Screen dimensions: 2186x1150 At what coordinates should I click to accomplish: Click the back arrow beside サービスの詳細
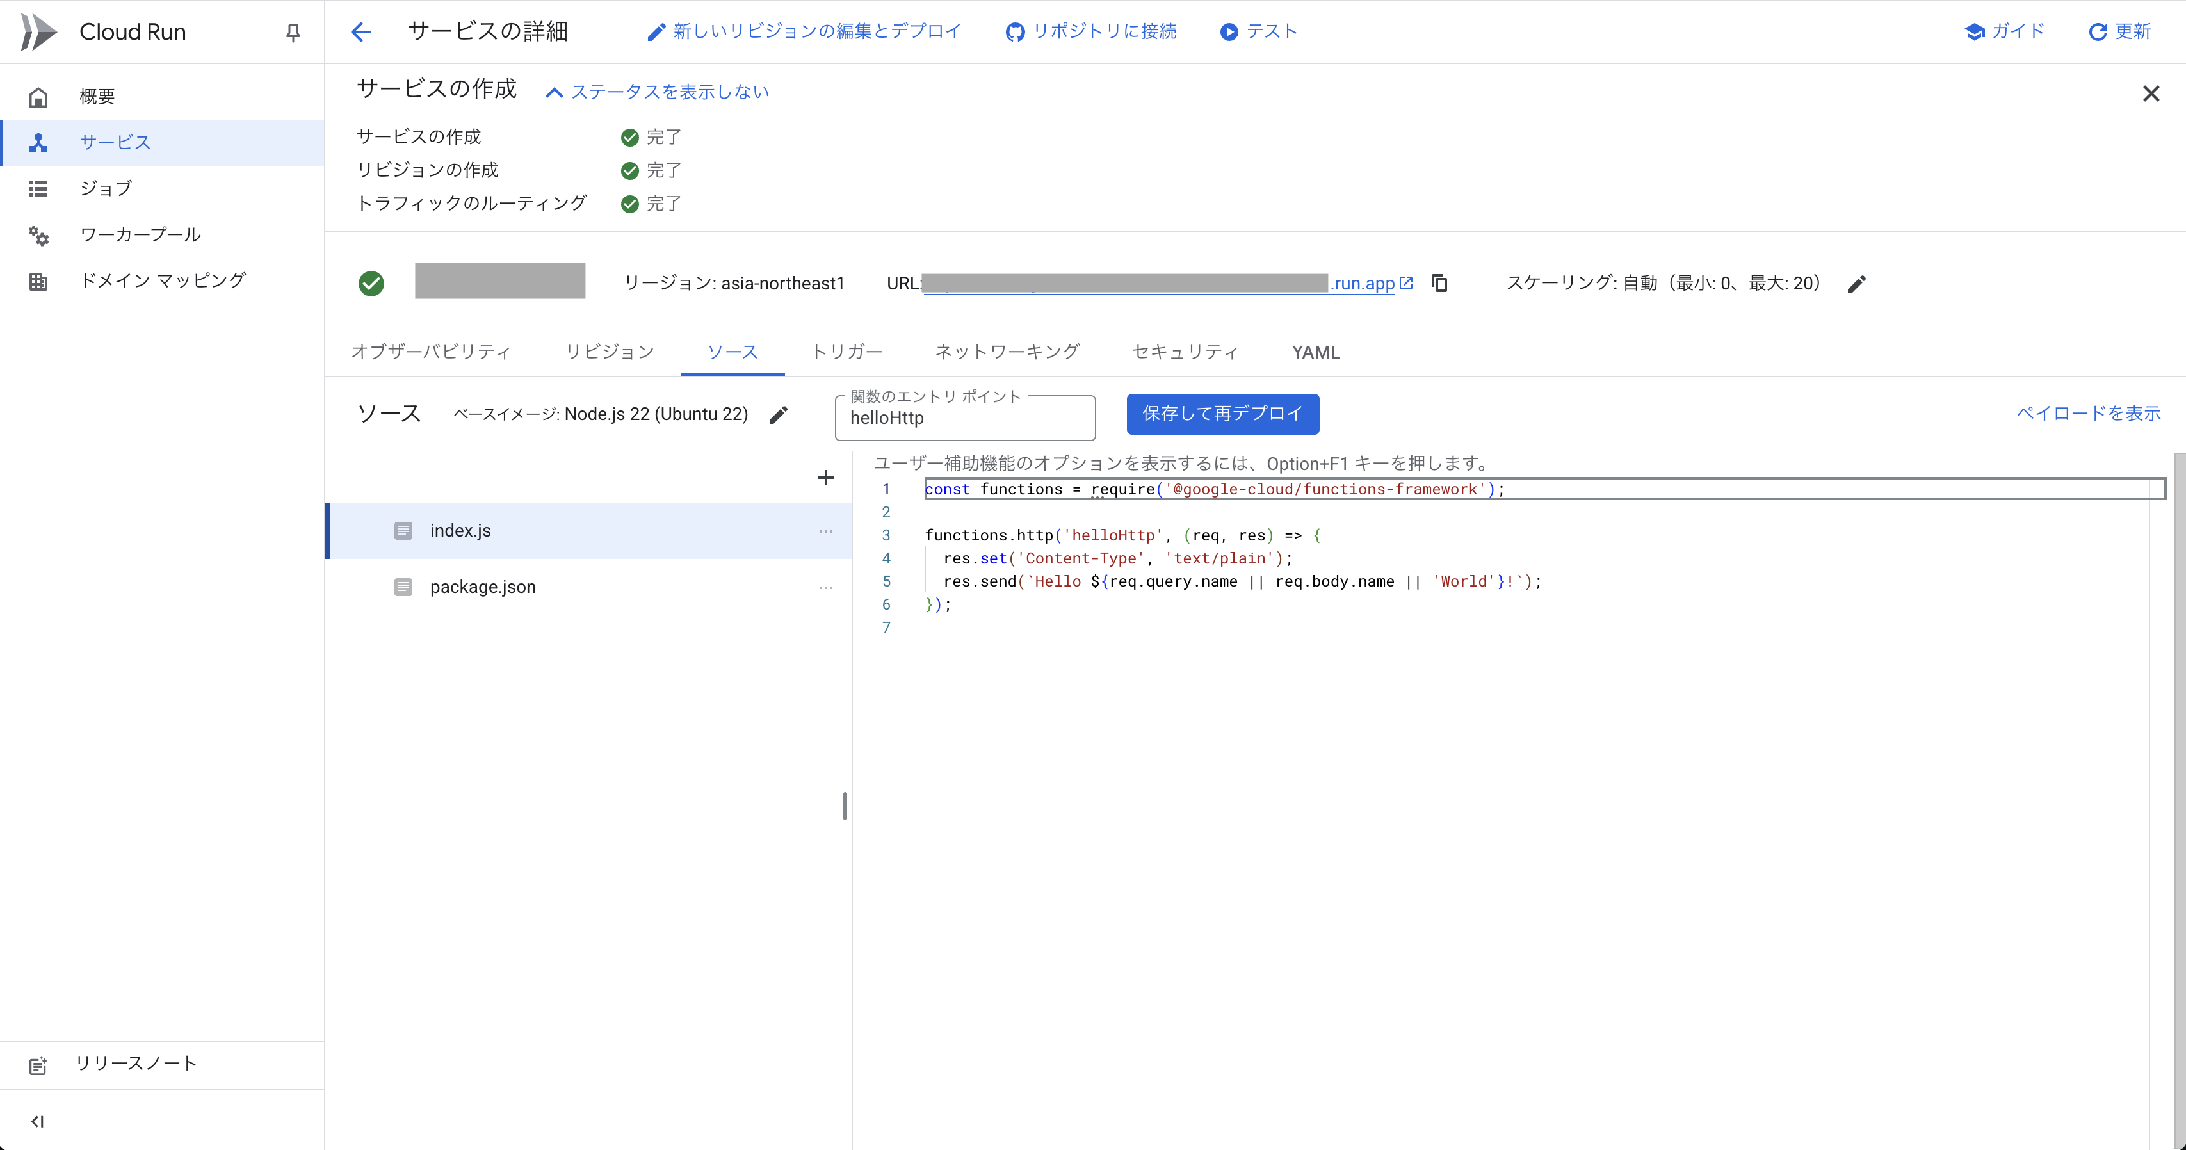(362, 32)
